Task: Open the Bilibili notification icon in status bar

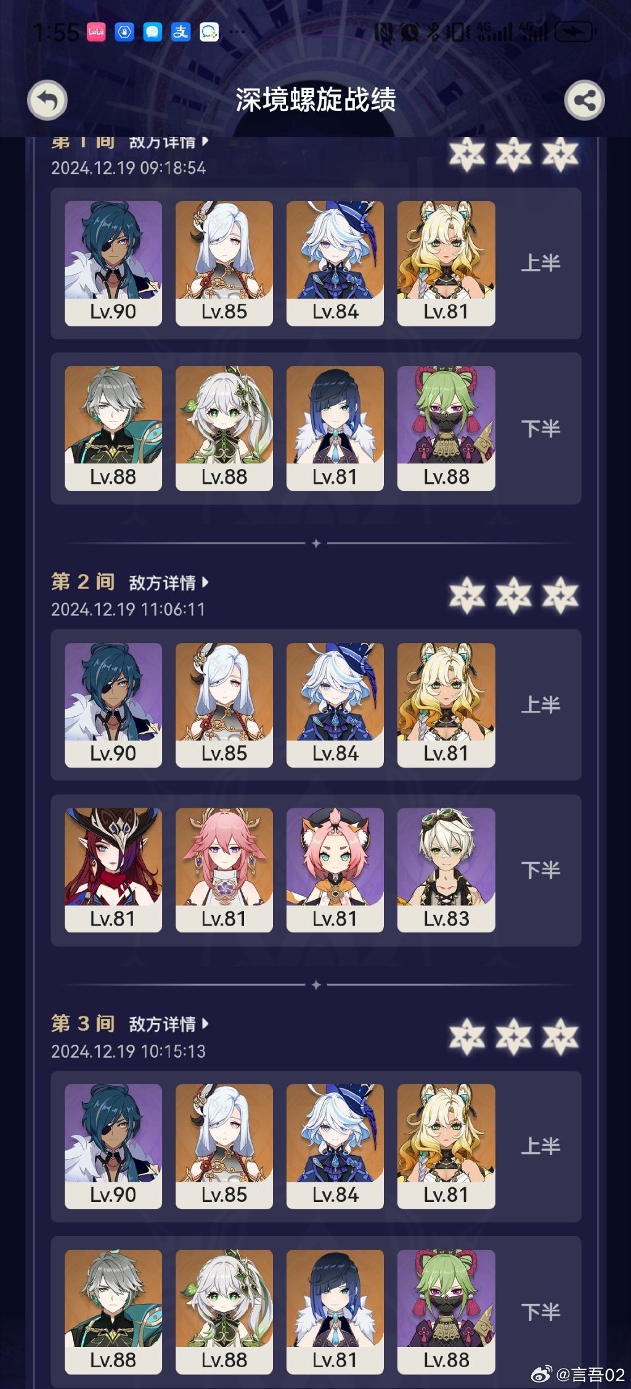Action: (96, 31)
